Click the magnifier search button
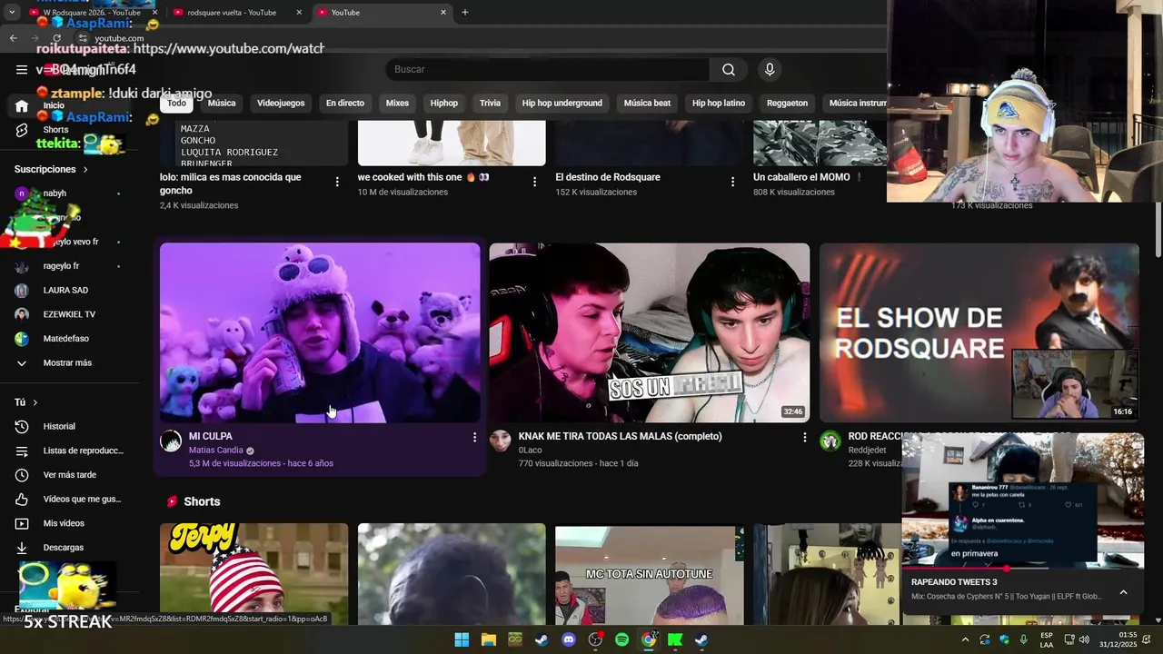Screen dimensions: 1163x654 [x=729, y=70]
